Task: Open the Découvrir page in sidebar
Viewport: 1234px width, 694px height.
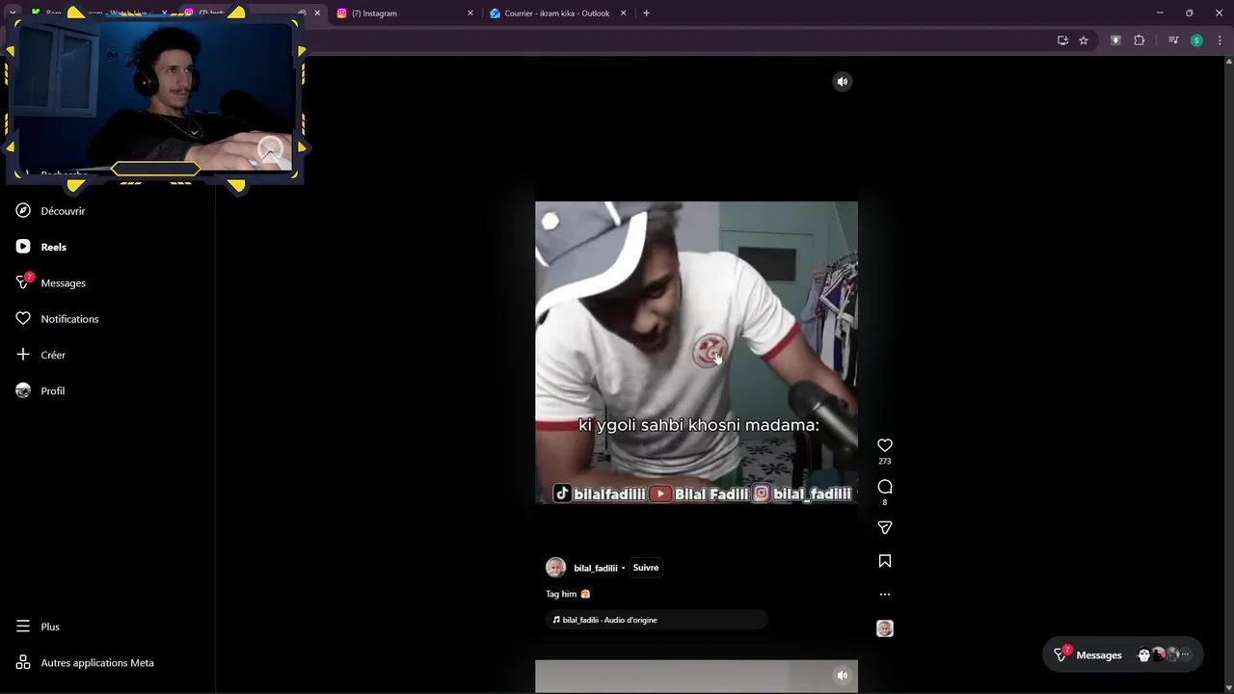Action: pyautogui.click(x=50, y=210)
